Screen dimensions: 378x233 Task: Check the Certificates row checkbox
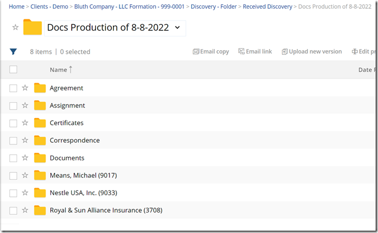tap(13, 123)
